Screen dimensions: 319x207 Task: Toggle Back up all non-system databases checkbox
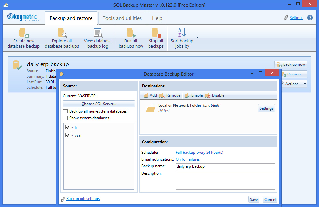point(65,111)
